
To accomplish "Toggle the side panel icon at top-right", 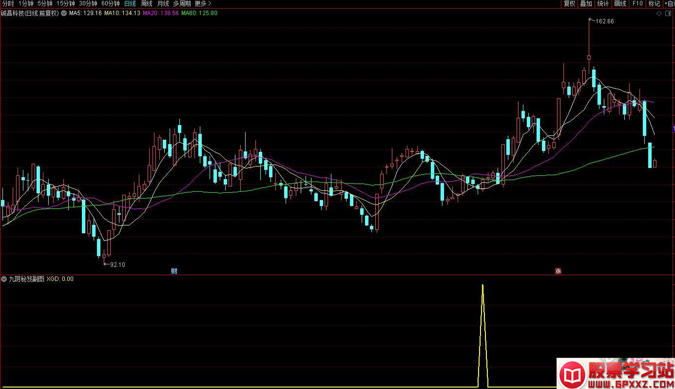I will (x=670, y=13).
